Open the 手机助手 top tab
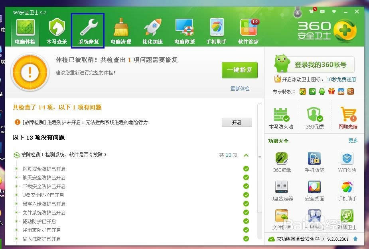 click(x=216, y=31)
